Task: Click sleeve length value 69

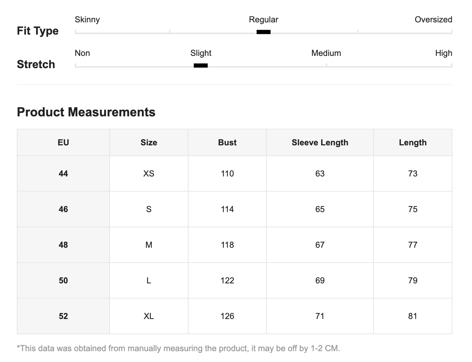Action: tap(320, 281)
